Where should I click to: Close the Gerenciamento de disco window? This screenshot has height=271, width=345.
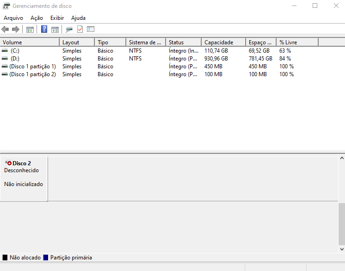click(x=336, y=6)
